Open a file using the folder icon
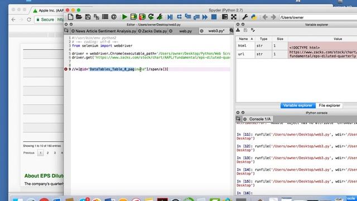 coord(79,17)
